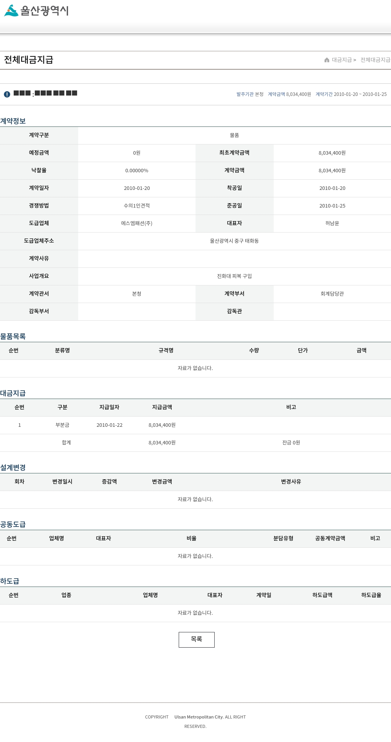391x742 pixels.
Task: Open the 대금지급 breadcrumb link
Action: [342, 60]
